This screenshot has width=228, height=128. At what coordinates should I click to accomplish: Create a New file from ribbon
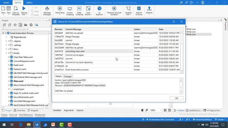[3, 10]
